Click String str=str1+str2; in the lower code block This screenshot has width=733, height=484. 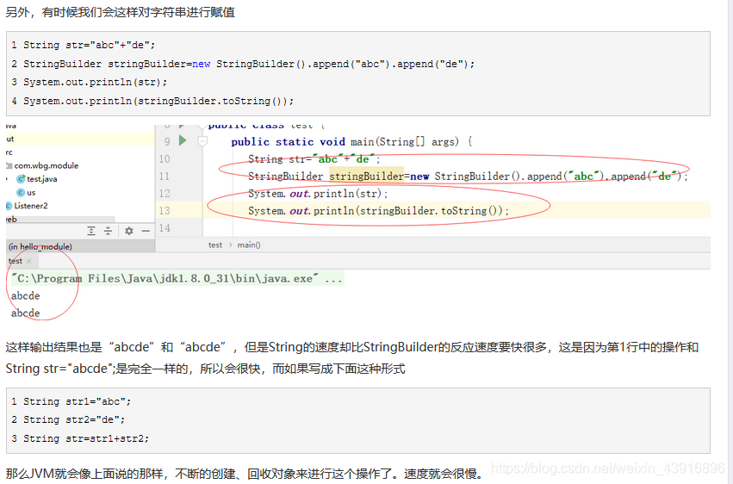pos(86,438)
